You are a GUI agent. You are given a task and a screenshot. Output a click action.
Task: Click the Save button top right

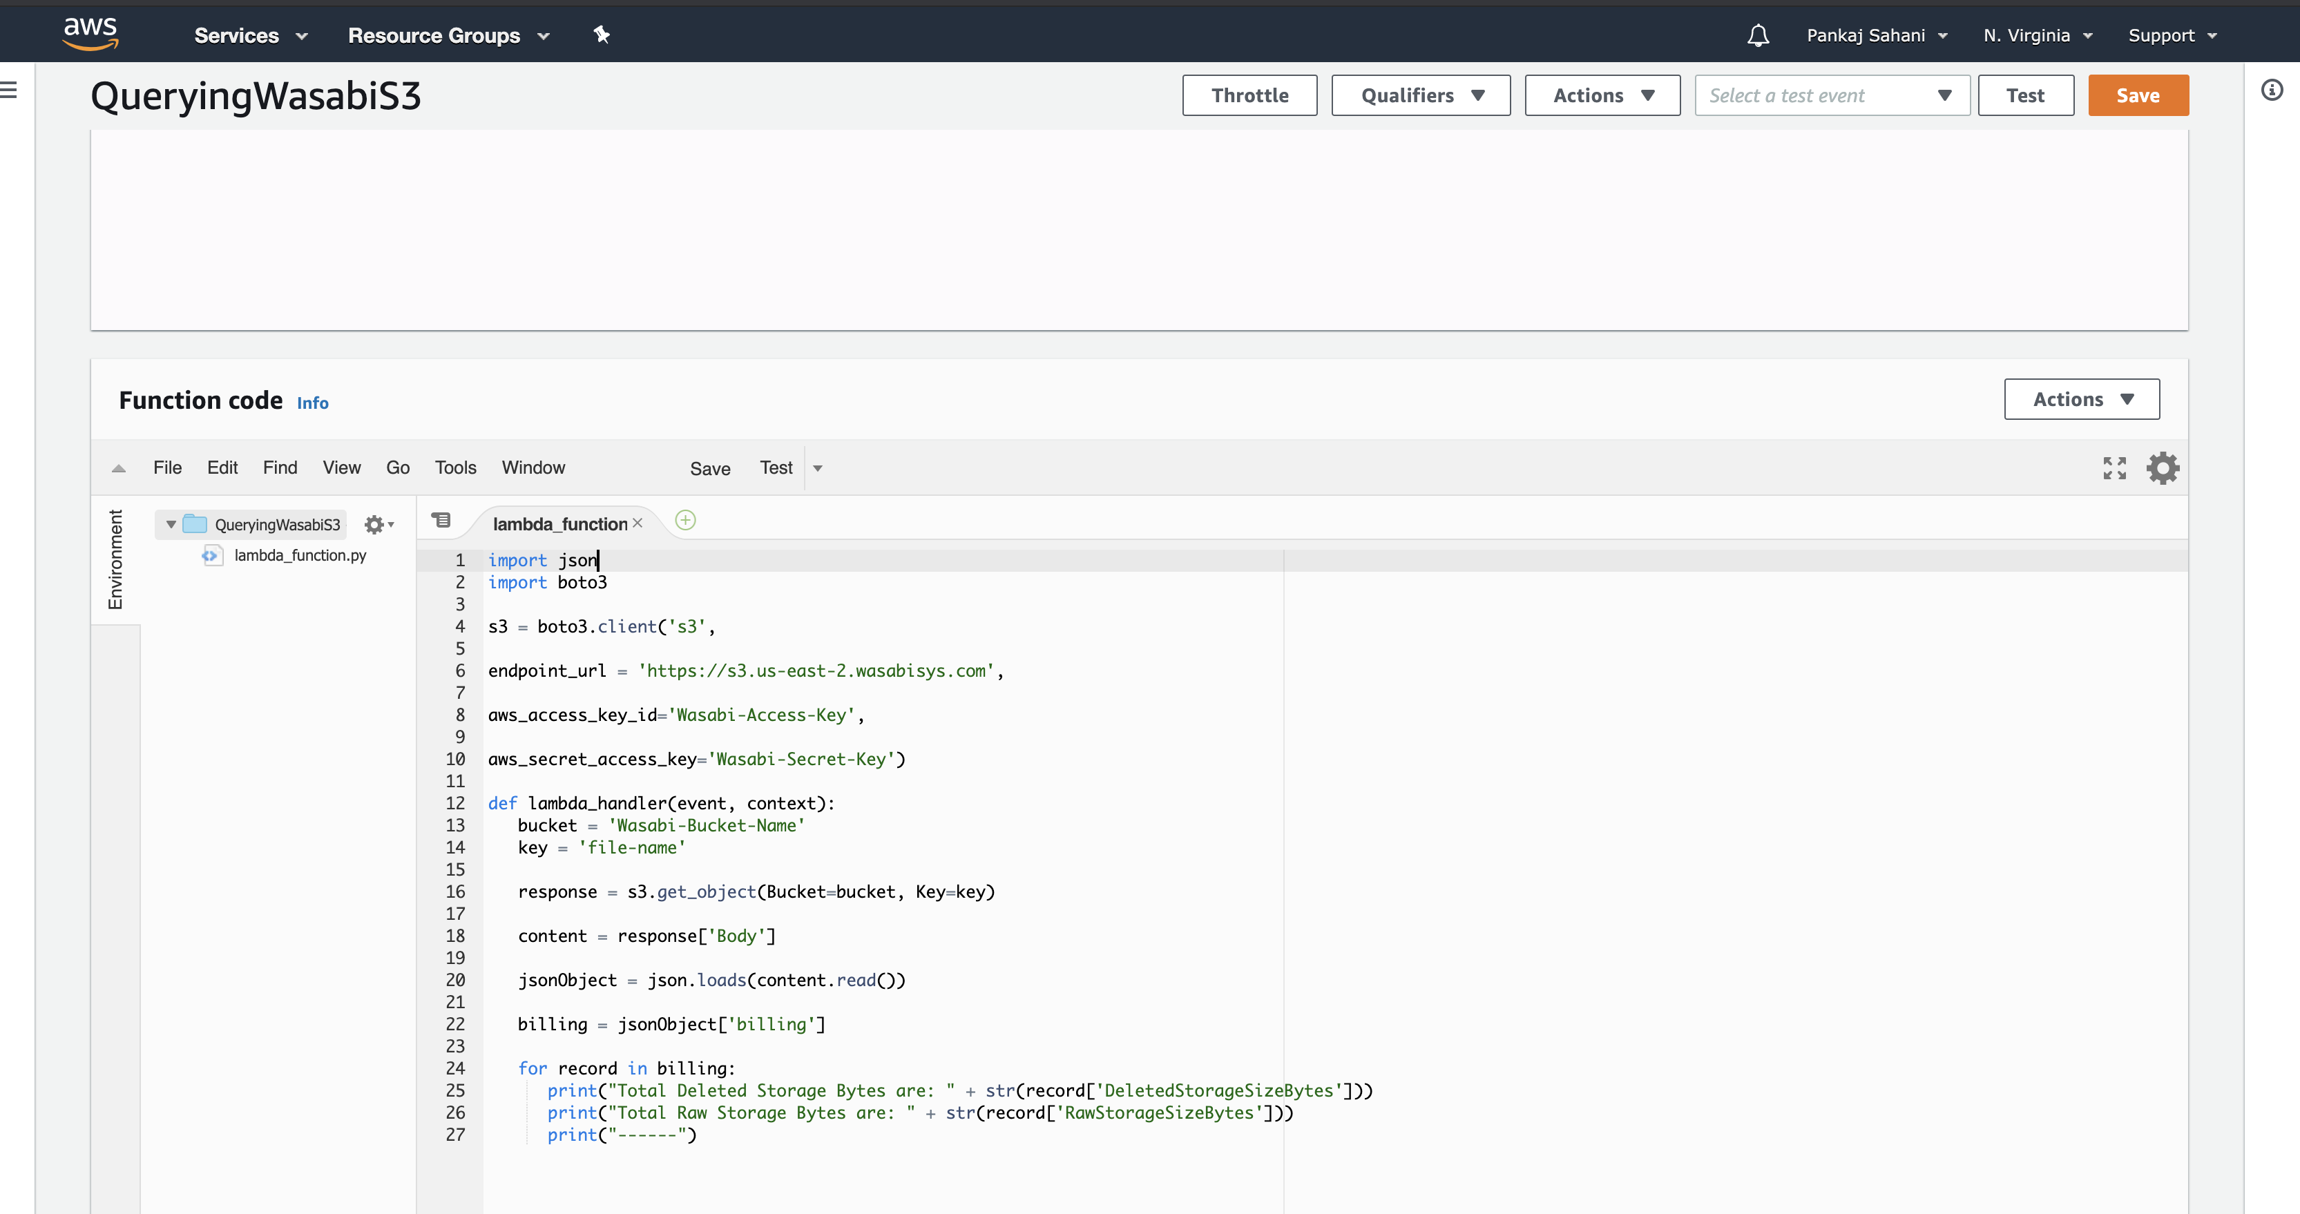(2137, 95)
